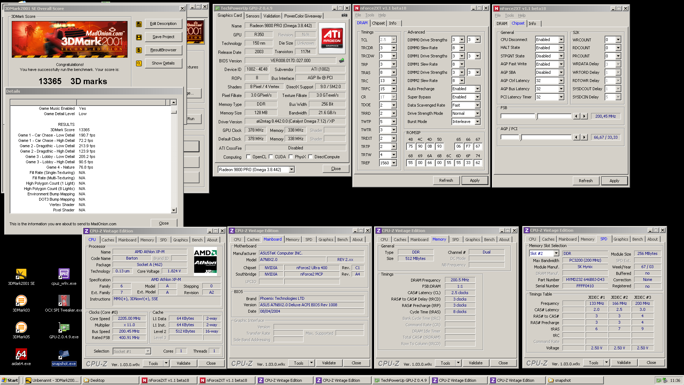Click the AGP / PCI slider right arrow
Image resolution: width=684 pixels, height=385 pixels.
point(584,137)
